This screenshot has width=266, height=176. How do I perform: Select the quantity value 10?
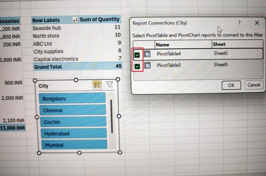point(118,35)
